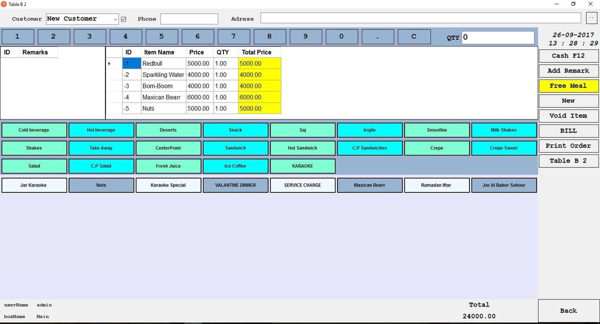Tap the decimal point keypad button
Screen dimensions: 600x324
tap(377, 36)
